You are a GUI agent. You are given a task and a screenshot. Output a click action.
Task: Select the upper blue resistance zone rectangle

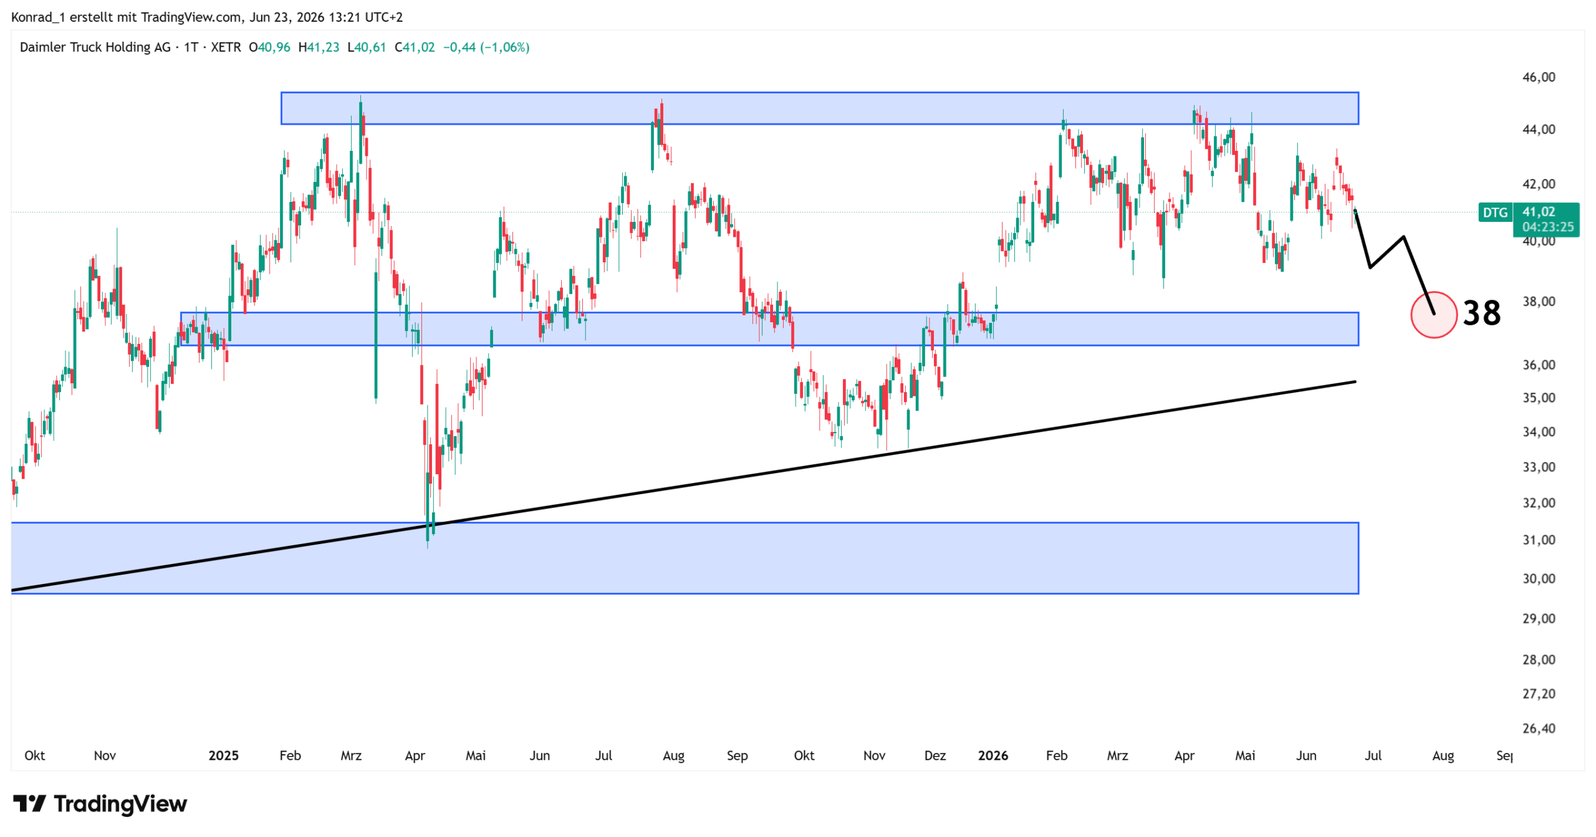[x=819, y=108]
